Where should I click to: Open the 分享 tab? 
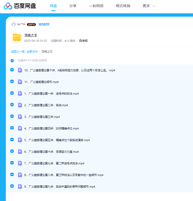(73, 6)
